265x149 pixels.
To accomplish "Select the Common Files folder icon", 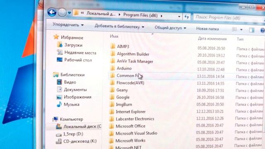I will (112, 75).
